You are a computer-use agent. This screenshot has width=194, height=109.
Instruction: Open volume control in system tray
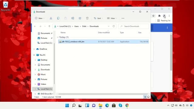(176, 105)
